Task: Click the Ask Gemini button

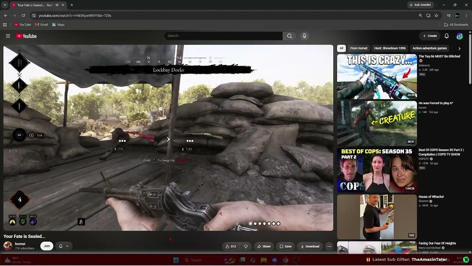Action: (x=420, y=5)
